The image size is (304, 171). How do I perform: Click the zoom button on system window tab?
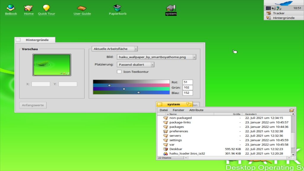pos(189,104)
